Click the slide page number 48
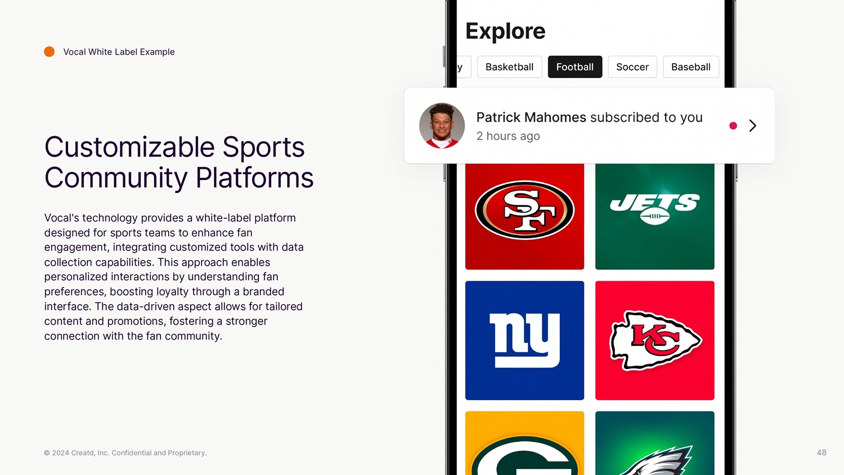This screenshot has height=475, width=844. (821, 452)
